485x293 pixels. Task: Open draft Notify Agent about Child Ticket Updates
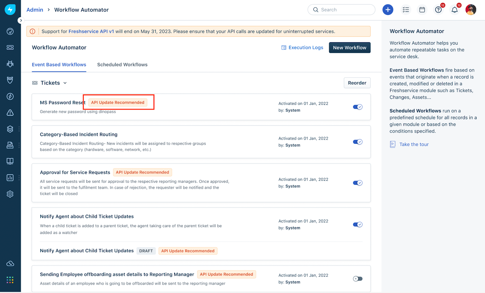point(87,251)
